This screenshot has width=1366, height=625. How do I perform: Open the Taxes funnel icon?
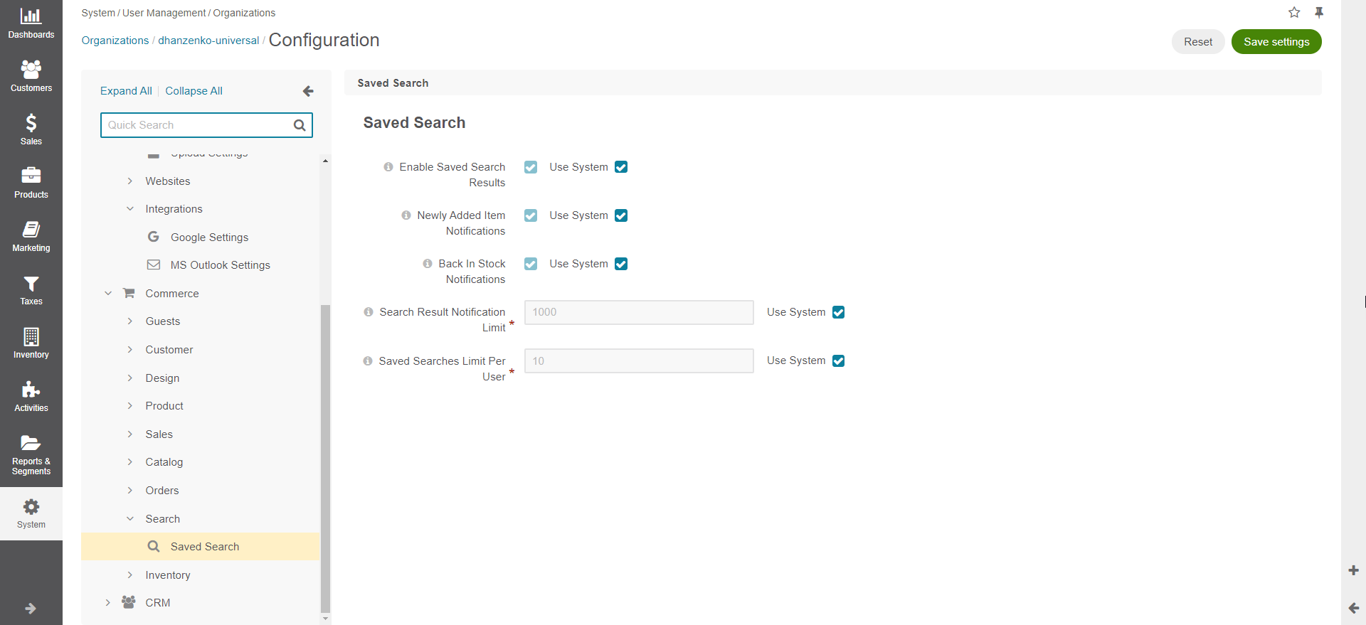tap(31, 283)
